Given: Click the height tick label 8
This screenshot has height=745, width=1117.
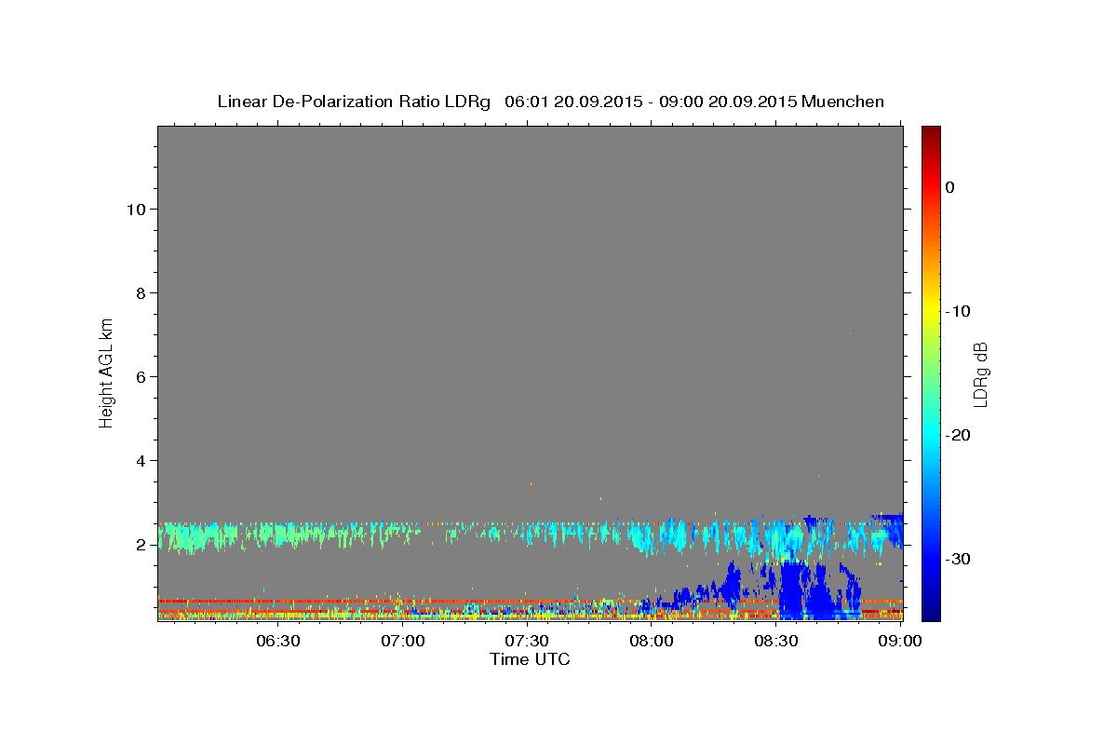Looking at the screenshot, I should pyautogui.click(x=139, y=292).
